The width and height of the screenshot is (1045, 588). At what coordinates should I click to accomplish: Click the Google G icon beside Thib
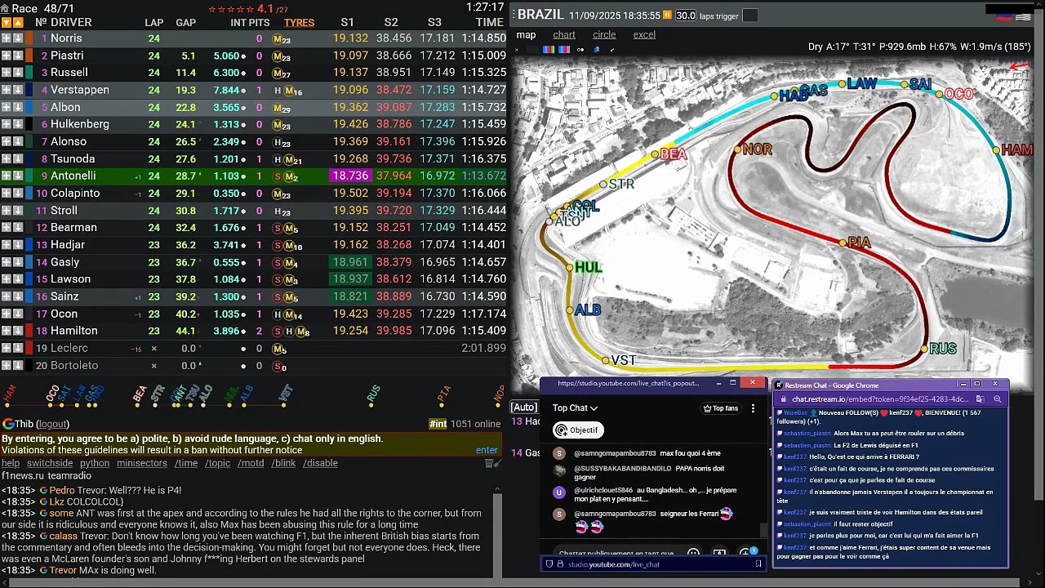click(x=8, y=424)
